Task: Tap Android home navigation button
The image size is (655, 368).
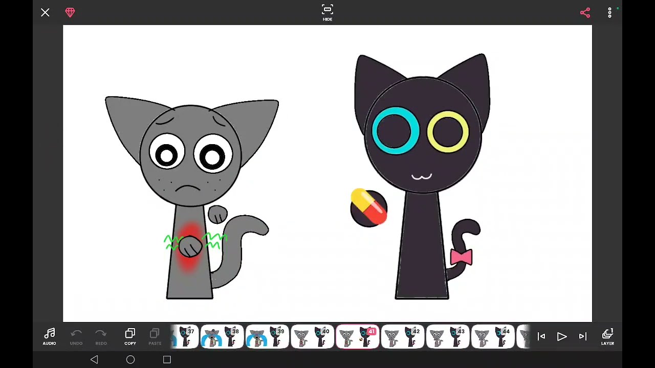Action: tap(130, 360)
